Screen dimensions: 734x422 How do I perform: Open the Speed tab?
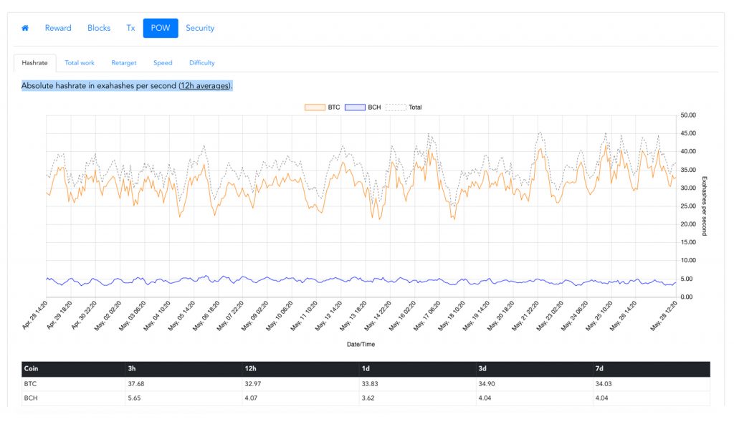click(163, 63)
